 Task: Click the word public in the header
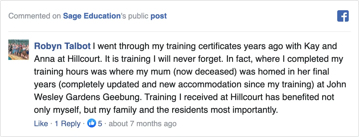tap(138, 16)
